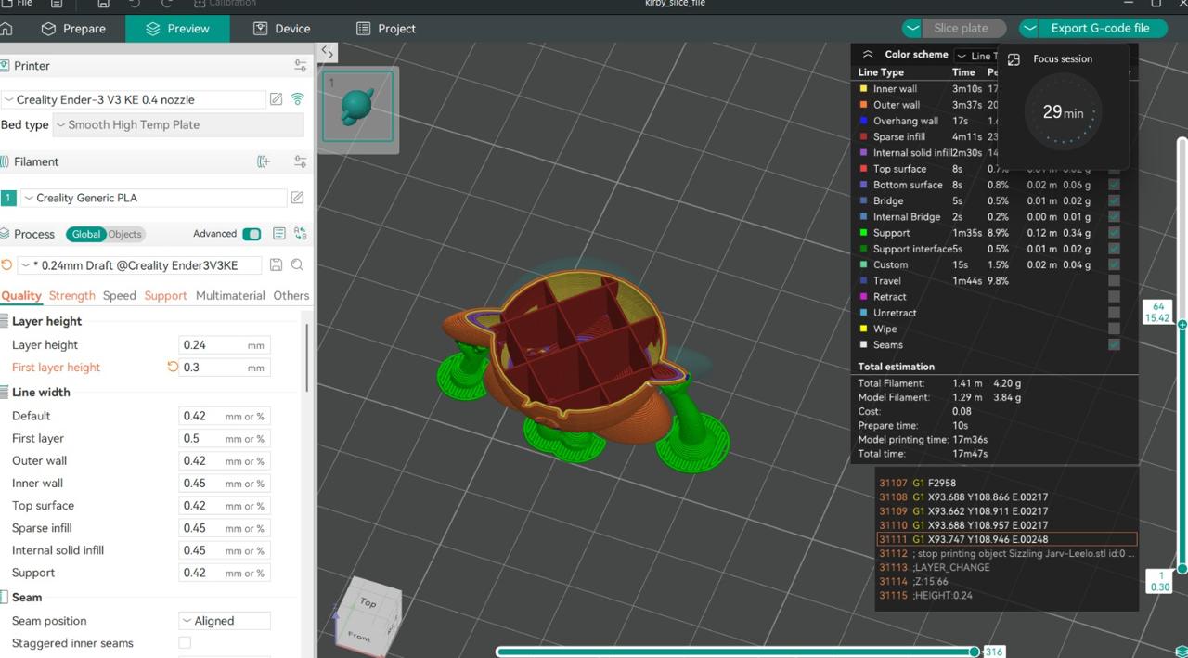
Task: Open the Support settings tab
Action: click(166, 295)
